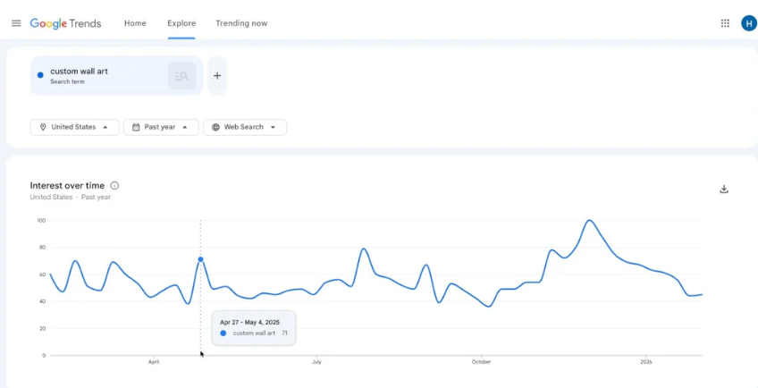Download the Interest over time chart data
The image size is (758, 388).
coord(724,189)
